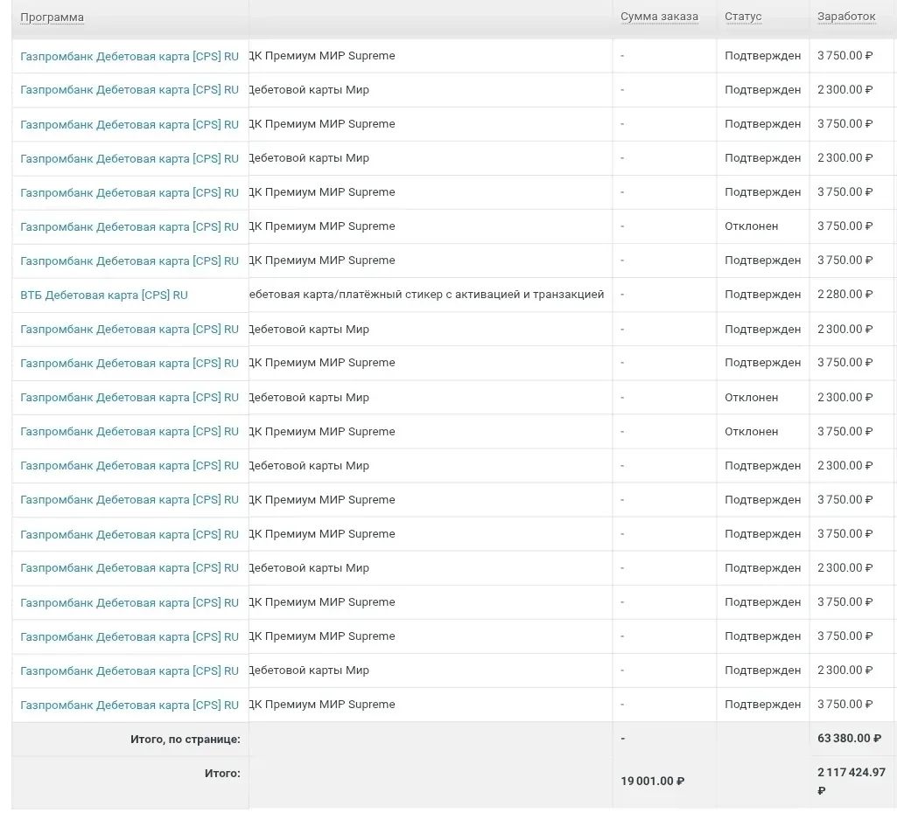Click the dash in the Итого, по странице row
Screen dimensions: 897x813
622,739
